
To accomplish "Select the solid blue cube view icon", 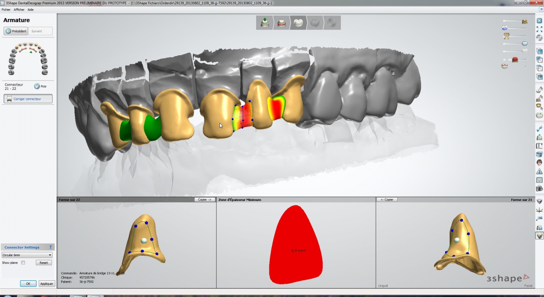I will click(539, 51).
